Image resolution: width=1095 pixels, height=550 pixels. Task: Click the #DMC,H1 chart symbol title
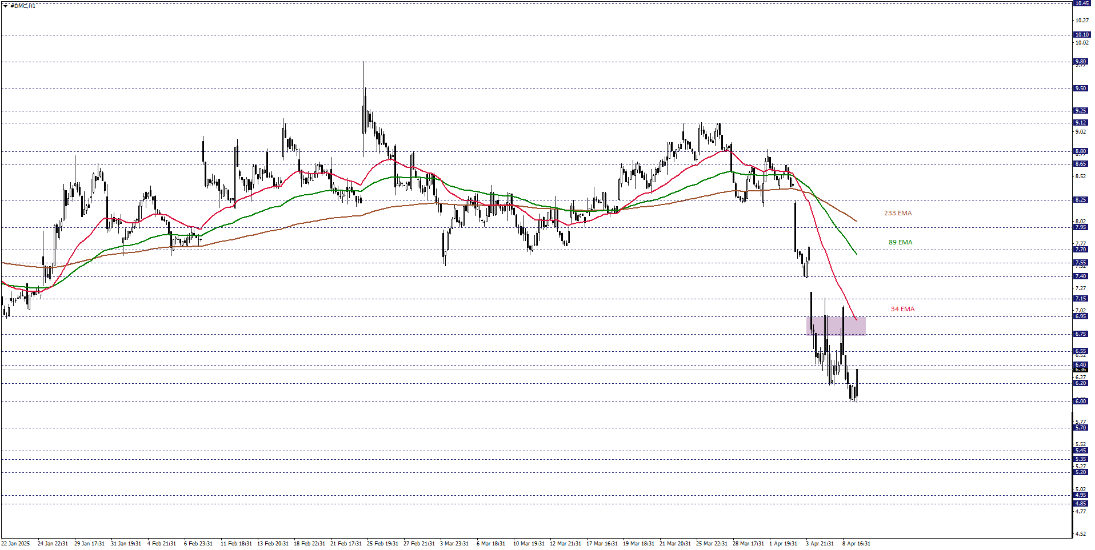[x=23, y=6]
